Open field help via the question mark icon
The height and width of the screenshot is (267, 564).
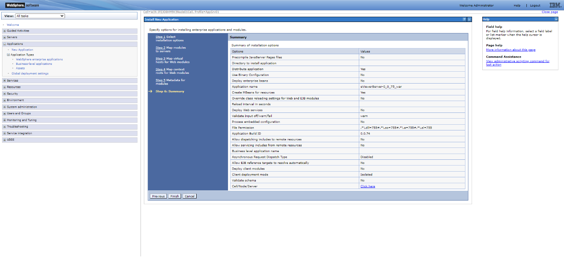(x=465, y=19)
